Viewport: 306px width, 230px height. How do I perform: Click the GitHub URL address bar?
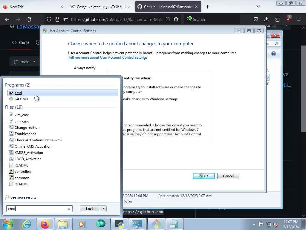(117, 19)
